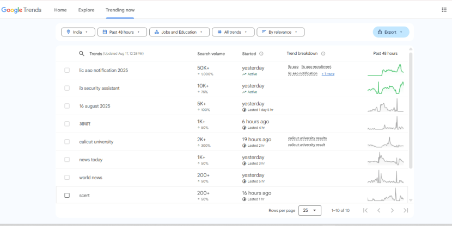452x226 pixels.
Task: Check the calicut university row checkbox
Action: 67,141
